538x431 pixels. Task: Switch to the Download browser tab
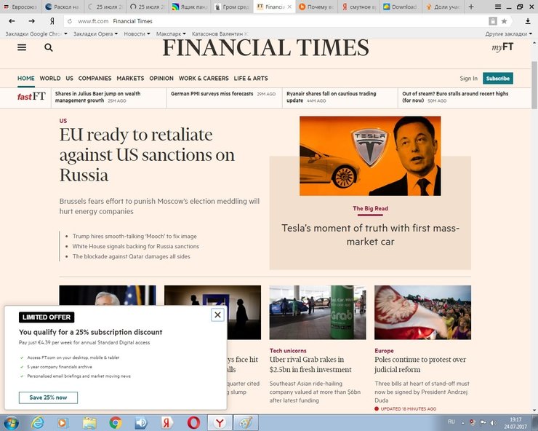coord(401,7)
